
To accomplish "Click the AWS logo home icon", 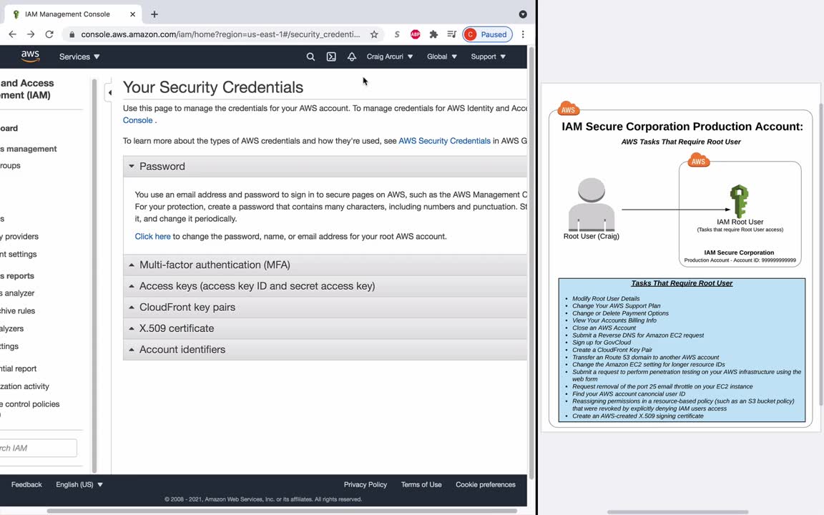I will [30, 57].
